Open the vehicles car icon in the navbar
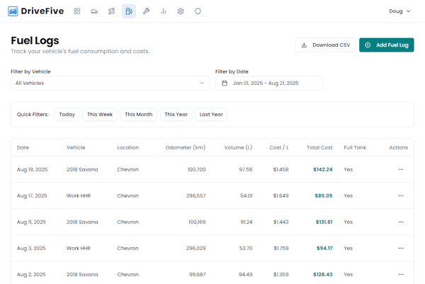The image size is (425, 284). (x=94, y=11)
